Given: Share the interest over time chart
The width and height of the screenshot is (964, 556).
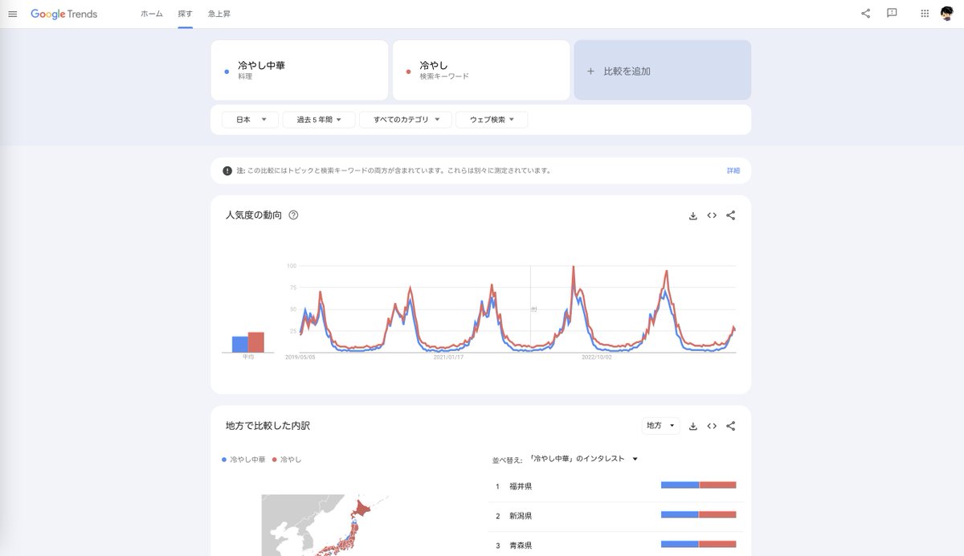Looking at the screenshot, I should click(x=730, y=215).
